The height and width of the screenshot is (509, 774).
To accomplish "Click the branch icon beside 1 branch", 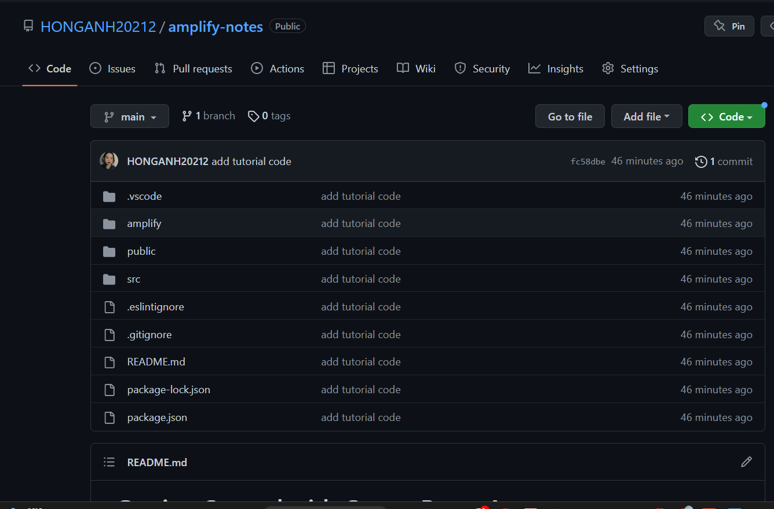I will click(x=187, y=116).
